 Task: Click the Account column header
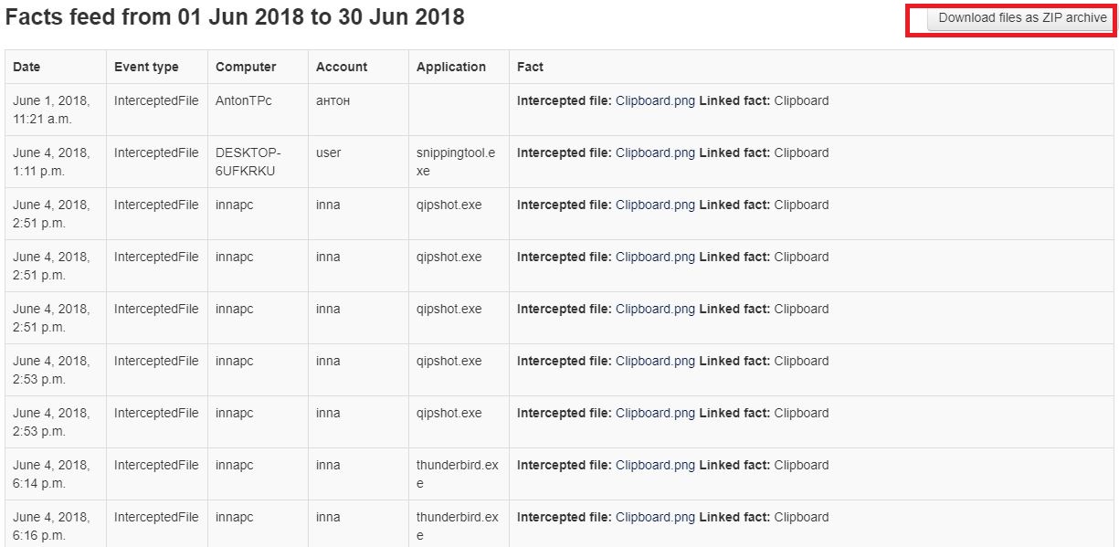(342, 68)
